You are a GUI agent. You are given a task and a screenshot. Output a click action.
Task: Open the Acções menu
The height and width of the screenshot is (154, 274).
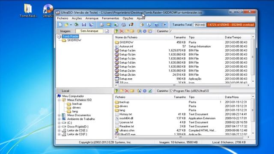pyautogui.click(x=77, y=18)
